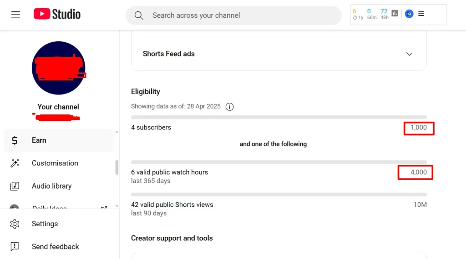Click the Your channel label
Image resolution: width=466 pixels, height=259 pixels.
click(x=58, y=107)
